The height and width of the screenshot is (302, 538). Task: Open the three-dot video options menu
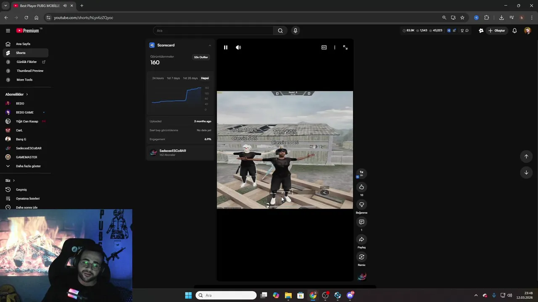[x=335, y=47]
